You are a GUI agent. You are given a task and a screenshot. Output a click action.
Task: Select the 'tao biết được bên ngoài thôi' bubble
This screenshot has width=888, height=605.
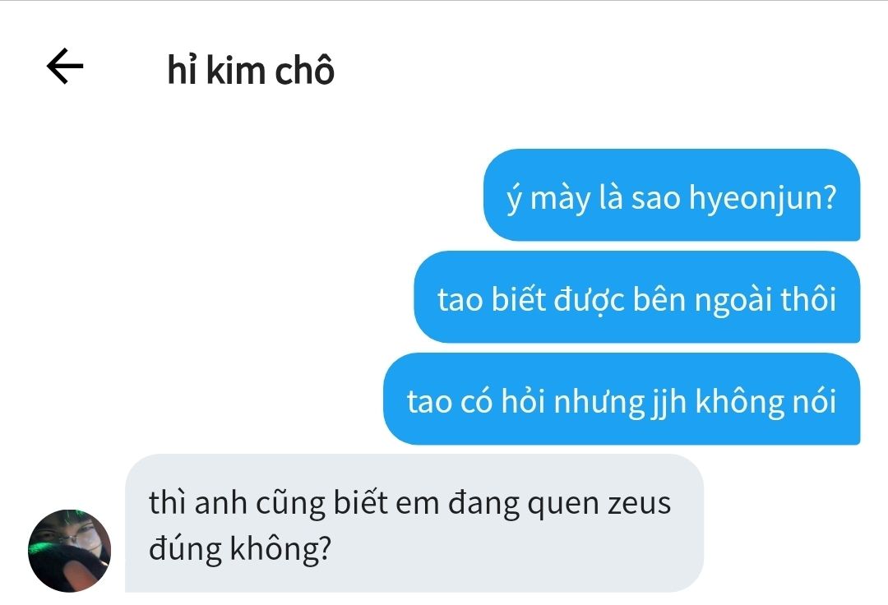click(x=637, y=297)
